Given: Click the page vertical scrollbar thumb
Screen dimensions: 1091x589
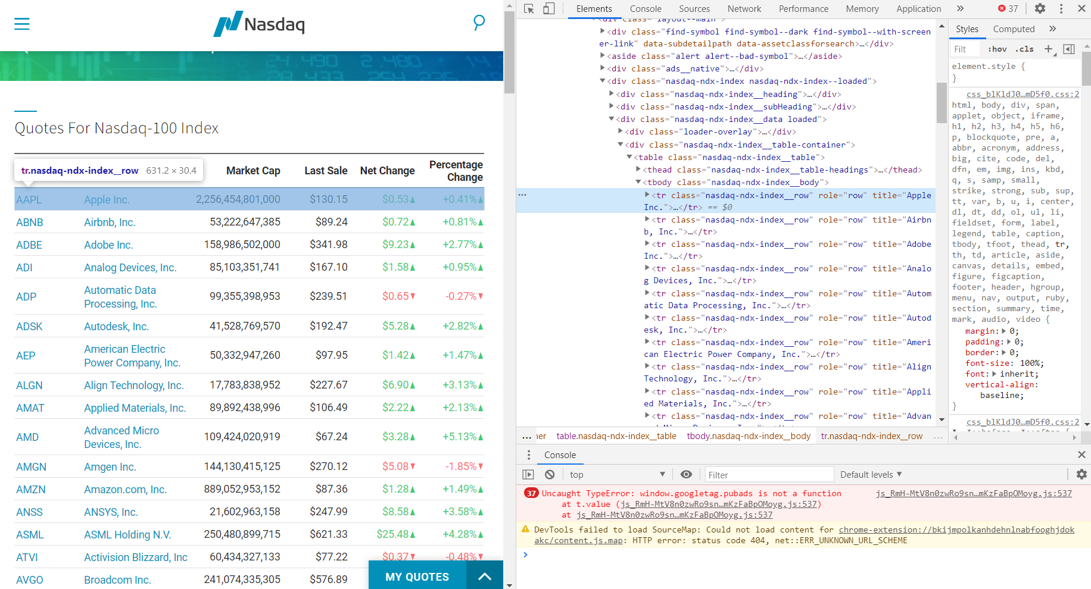Looking at the screenshot, I should pos(509,52).
